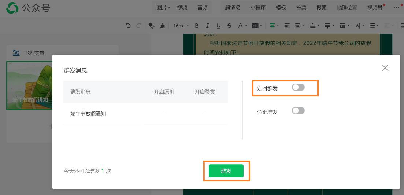Expand the 图片 insert dropdown
404x195 pixels.
[x=163, y=8]
